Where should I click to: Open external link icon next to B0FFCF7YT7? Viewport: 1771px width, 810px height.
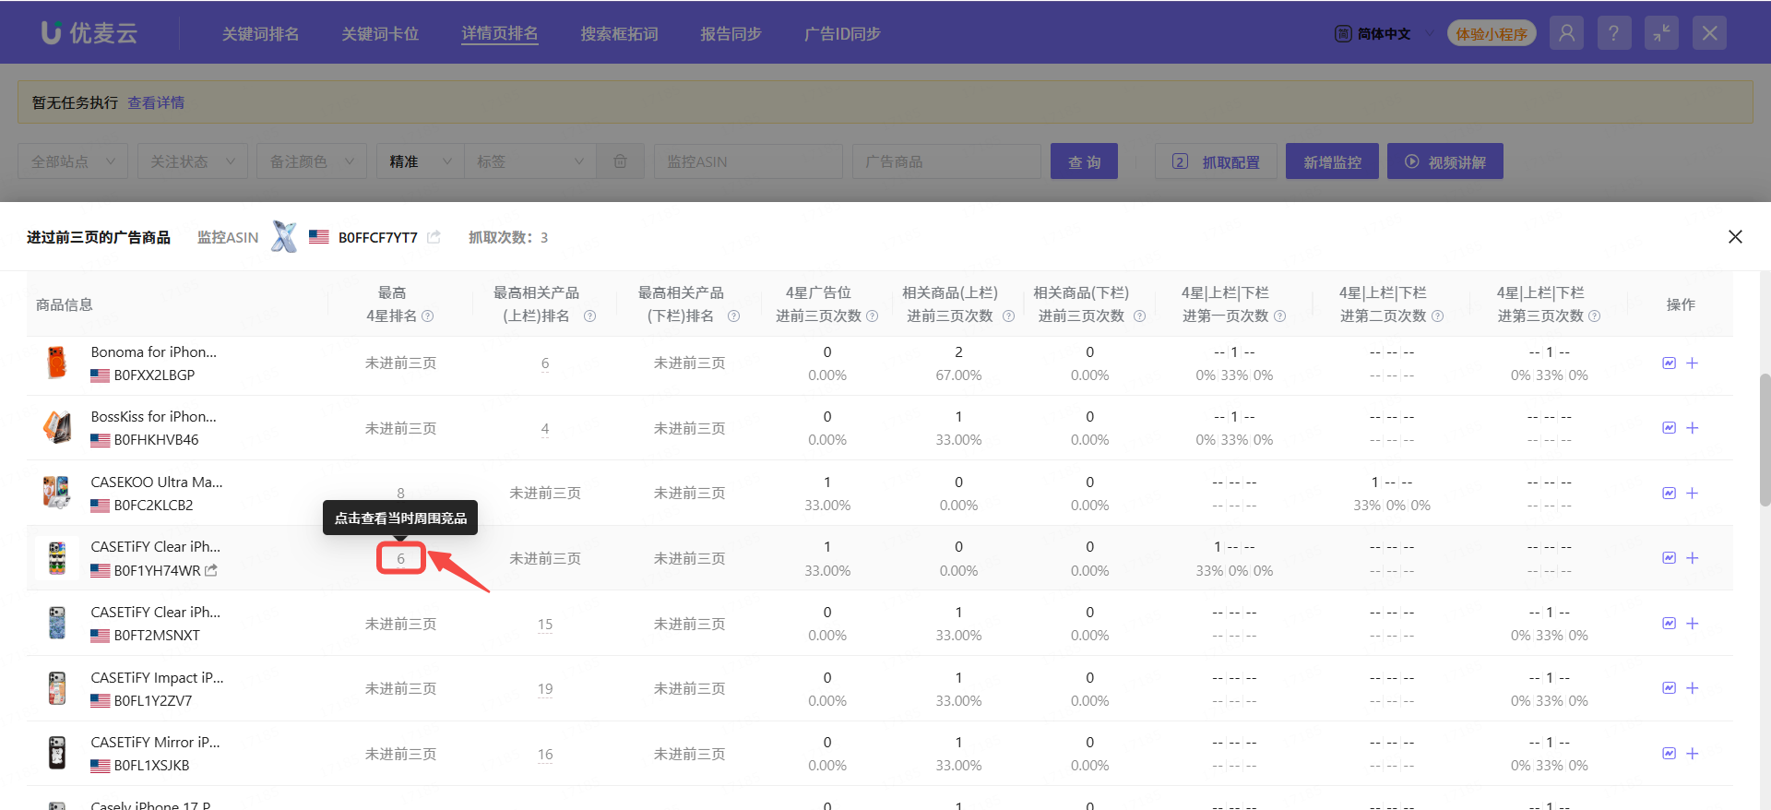434,237
